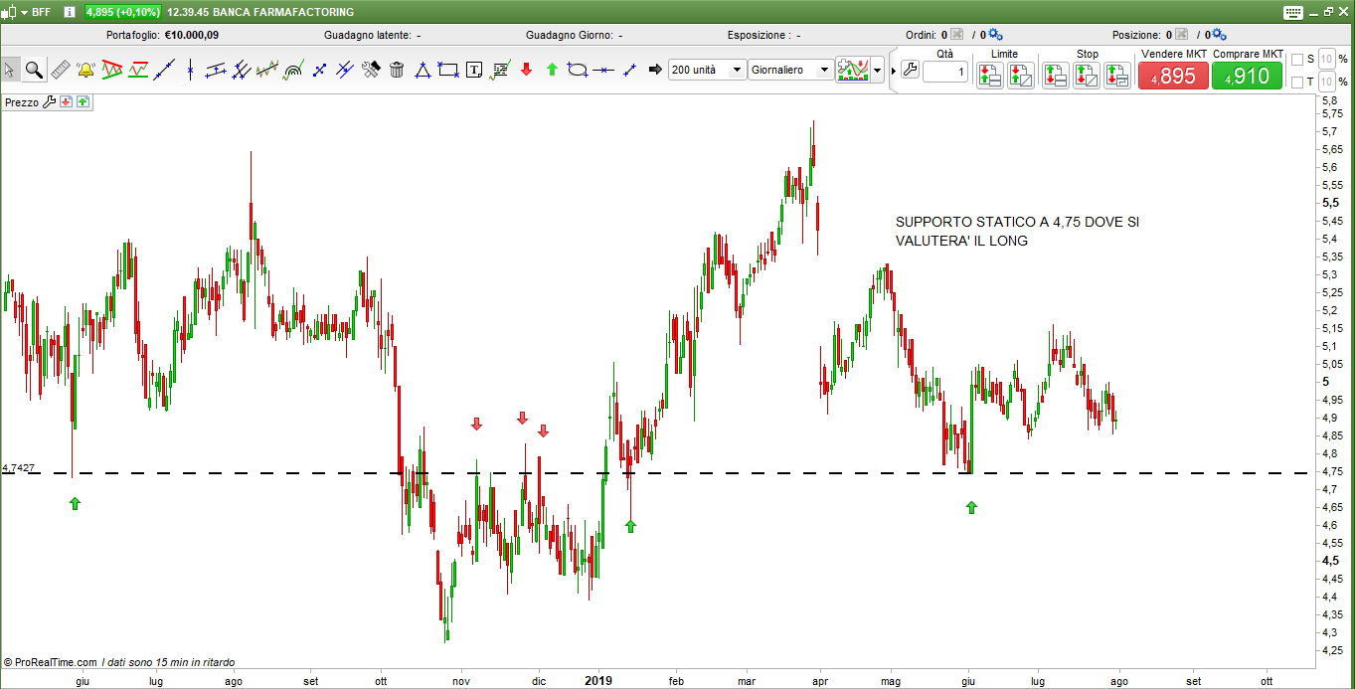Viewport: 1355px width, 689px height.
Task: Expand the indicators dropdown arrow
Action: pos(877,71)
